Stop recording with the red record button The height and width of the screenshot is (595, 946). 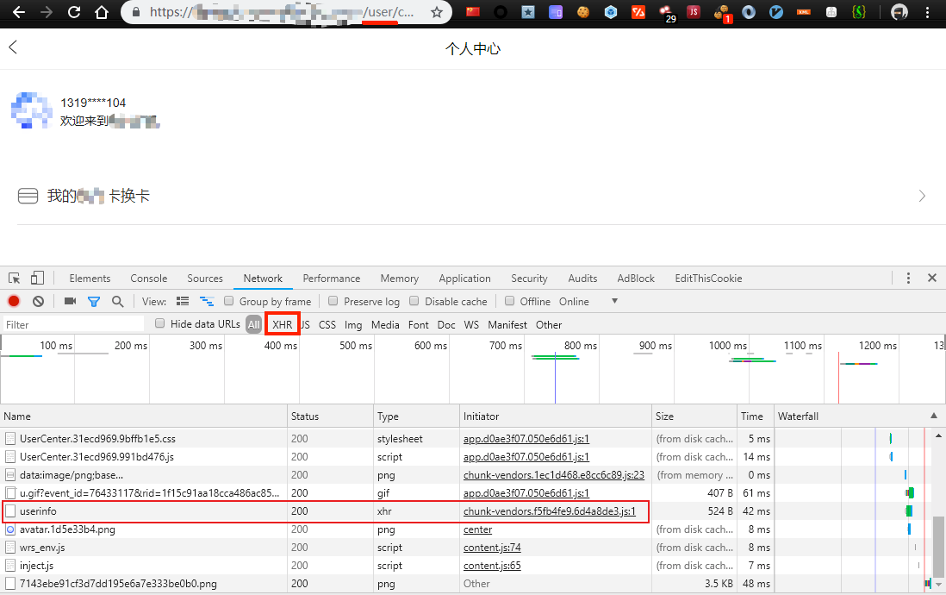pyautogui.click(x=13, y=301)
